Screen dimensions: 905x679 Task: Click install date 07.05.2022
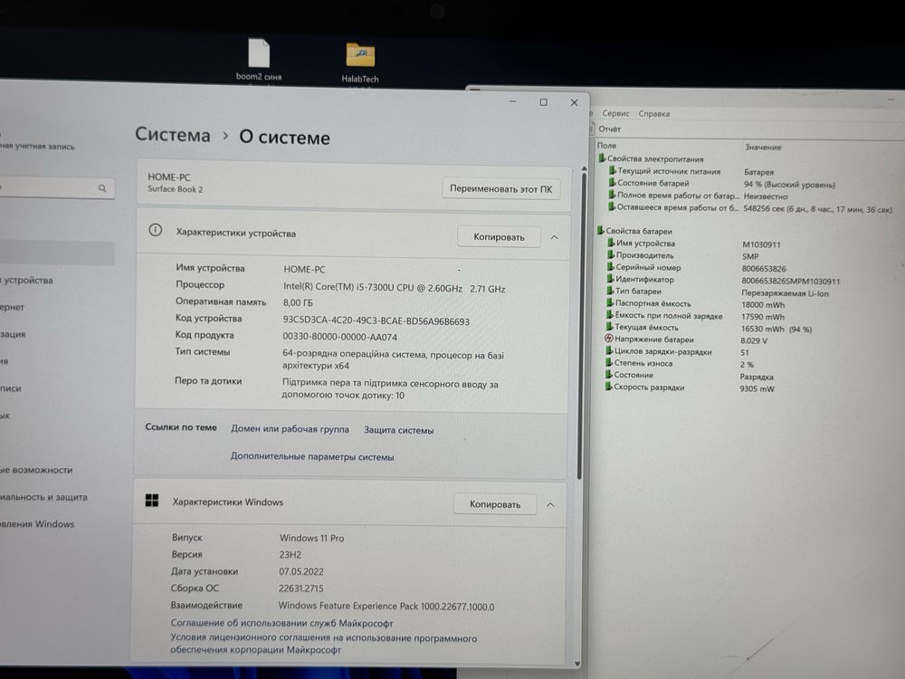(301, 571)
